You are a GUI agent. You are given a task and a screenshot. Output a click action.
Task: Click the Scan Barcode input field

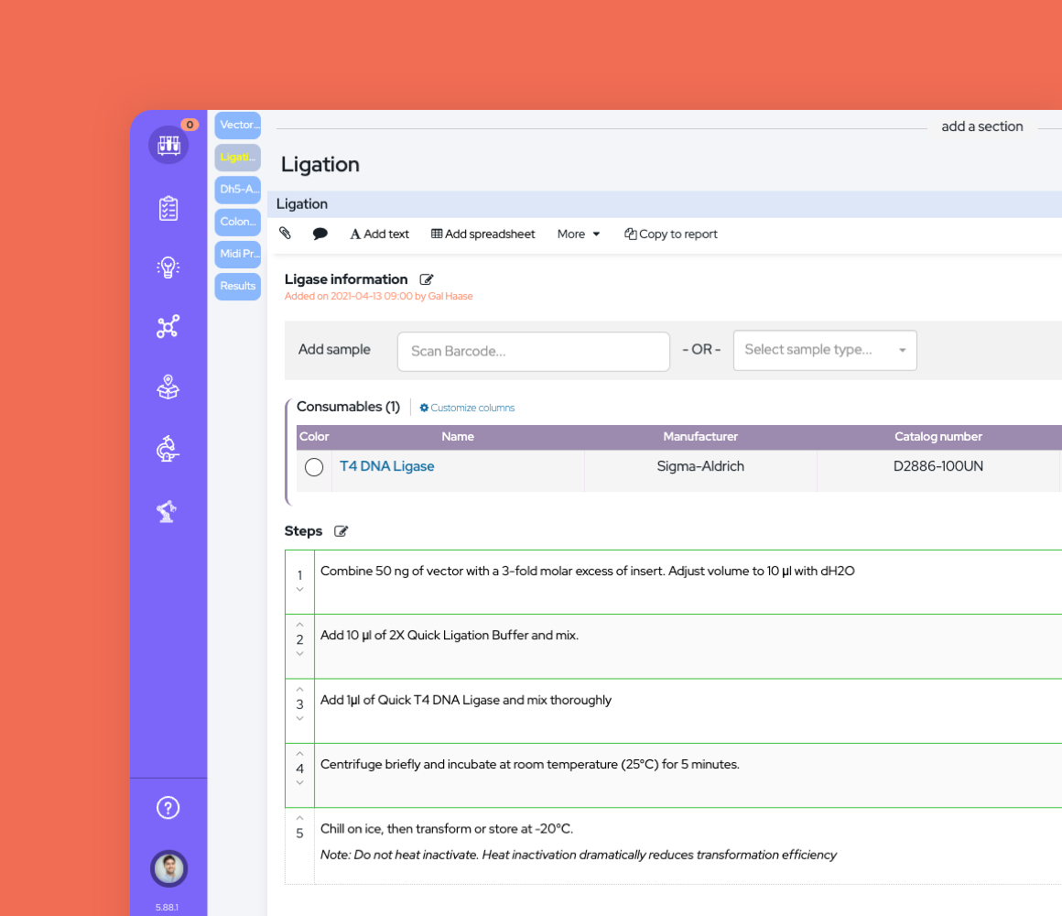(533, 352)
